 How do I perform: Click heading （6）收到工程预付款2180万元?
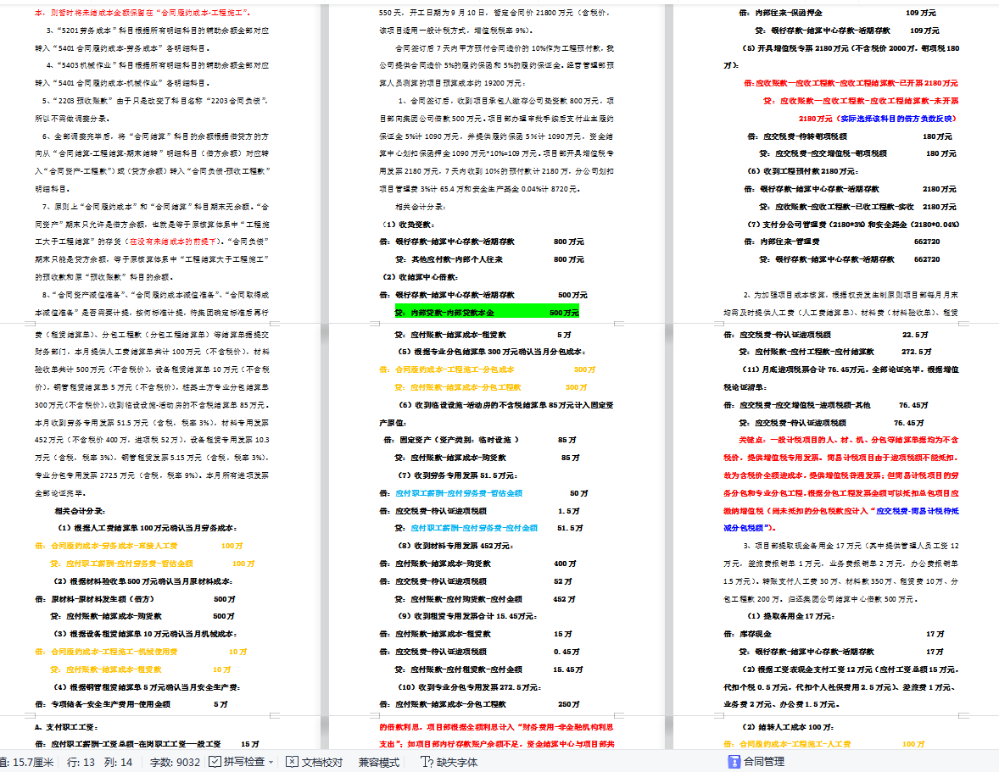tap(803, 171)
